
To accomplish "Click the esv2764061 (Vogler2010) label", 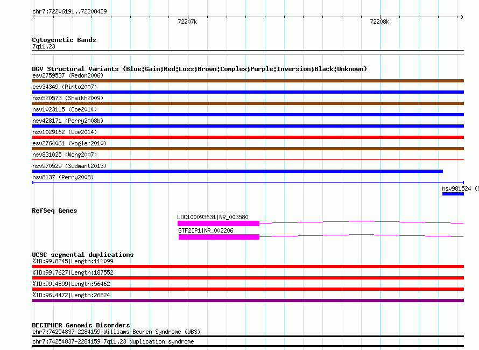I will pos(69,143).
